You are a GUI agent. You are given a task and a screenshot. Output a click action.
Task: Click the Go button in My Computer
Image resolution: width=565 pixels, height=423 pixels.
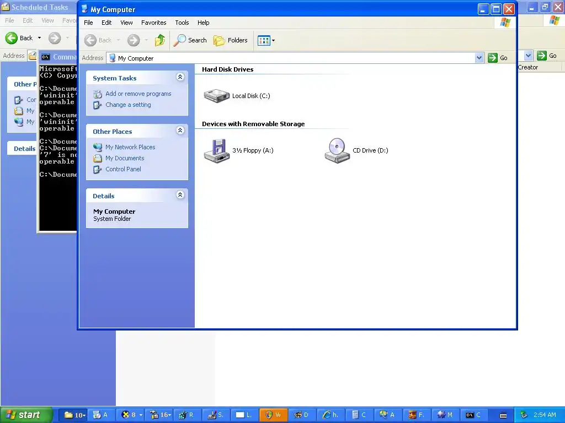[498, 58]
